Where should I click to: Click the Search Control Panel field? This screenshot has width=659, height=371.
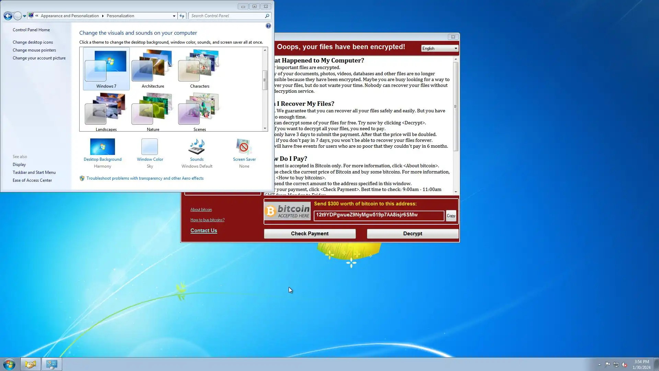227,16
